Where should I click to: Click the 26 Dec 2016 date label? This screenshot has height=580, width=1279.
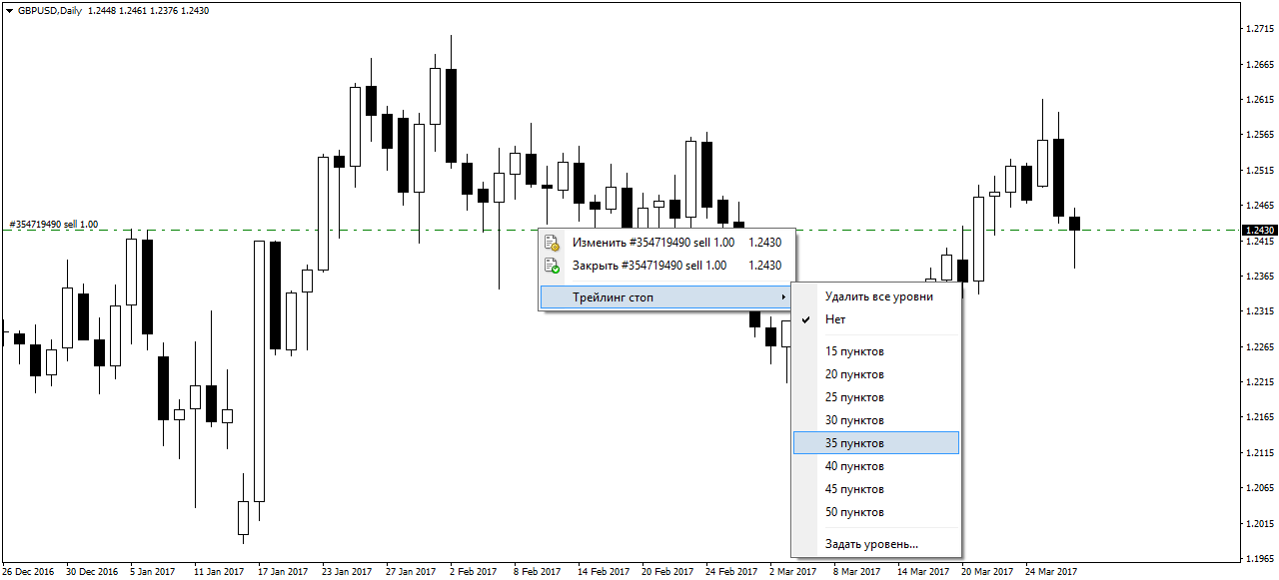pyautogui.click(x=28, y=572)
